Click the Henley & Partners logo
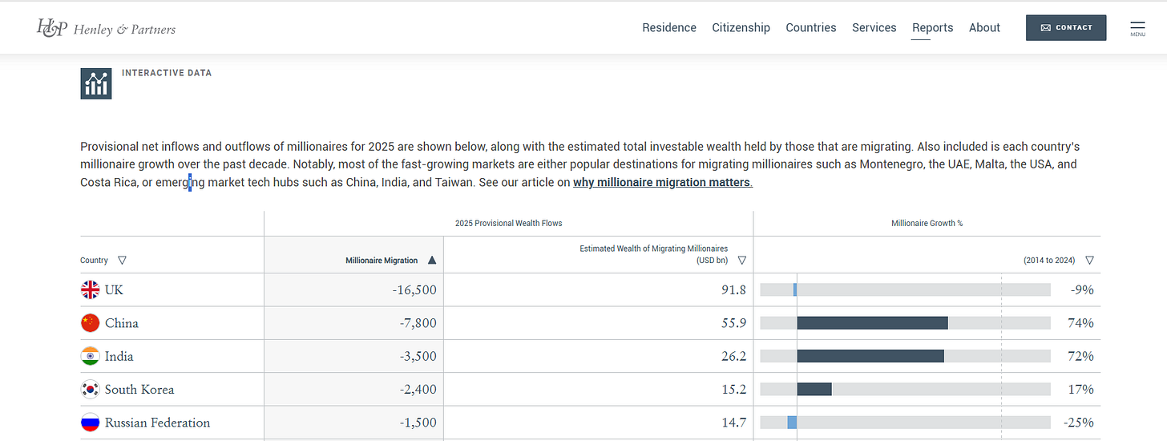The image size is (1167, 441). (106, 28)
